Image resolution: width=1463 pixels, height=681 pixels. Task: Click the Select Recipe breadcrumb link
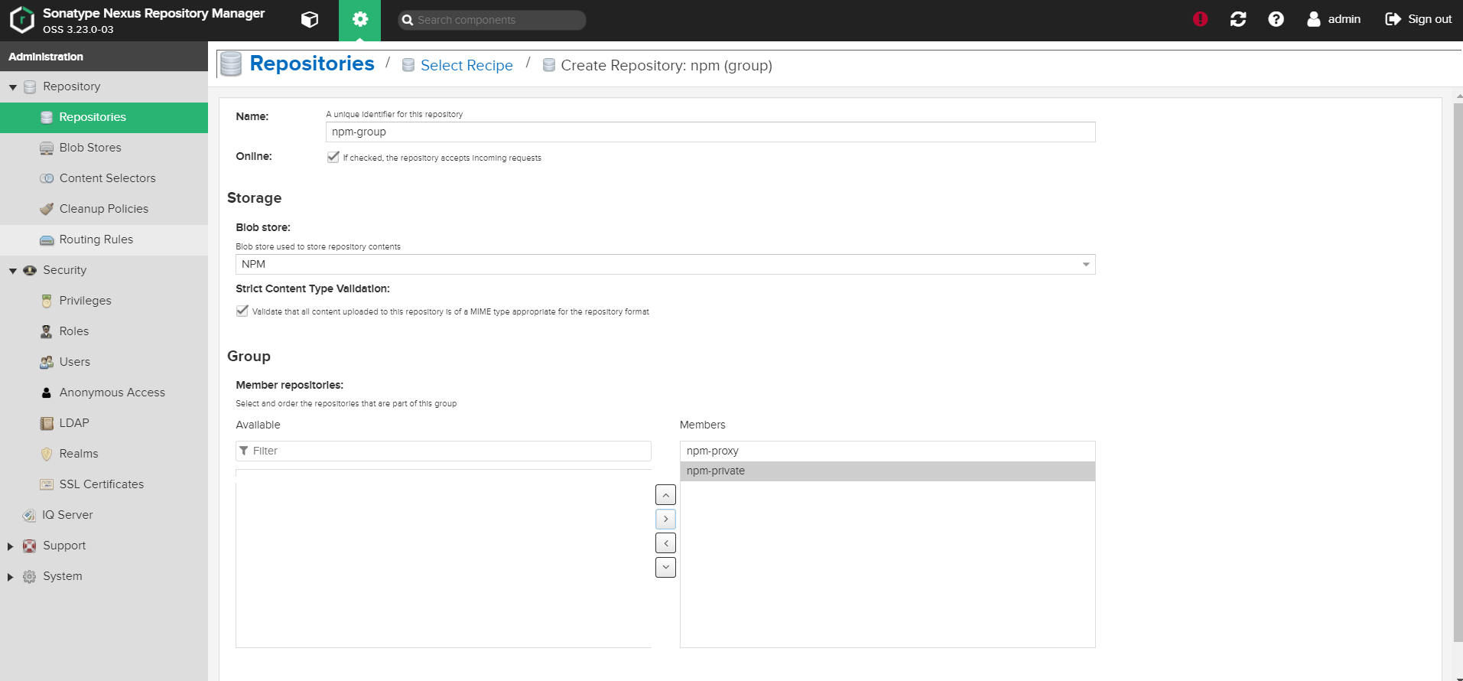[x=467, y=66]
